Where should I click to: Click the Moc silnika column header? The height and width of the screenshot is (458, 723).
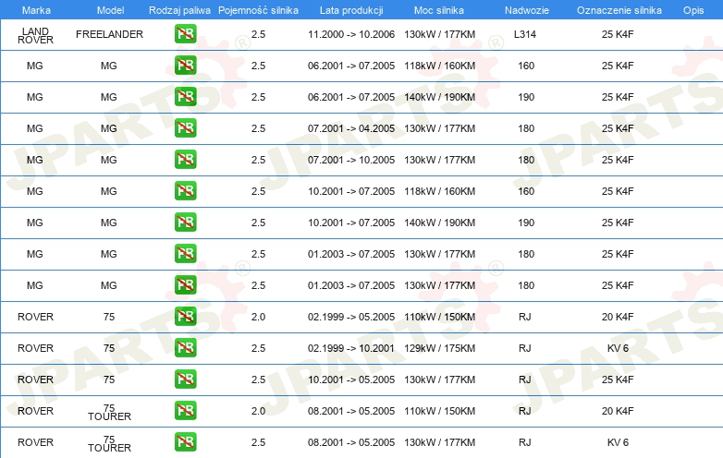tap(439, 10)
